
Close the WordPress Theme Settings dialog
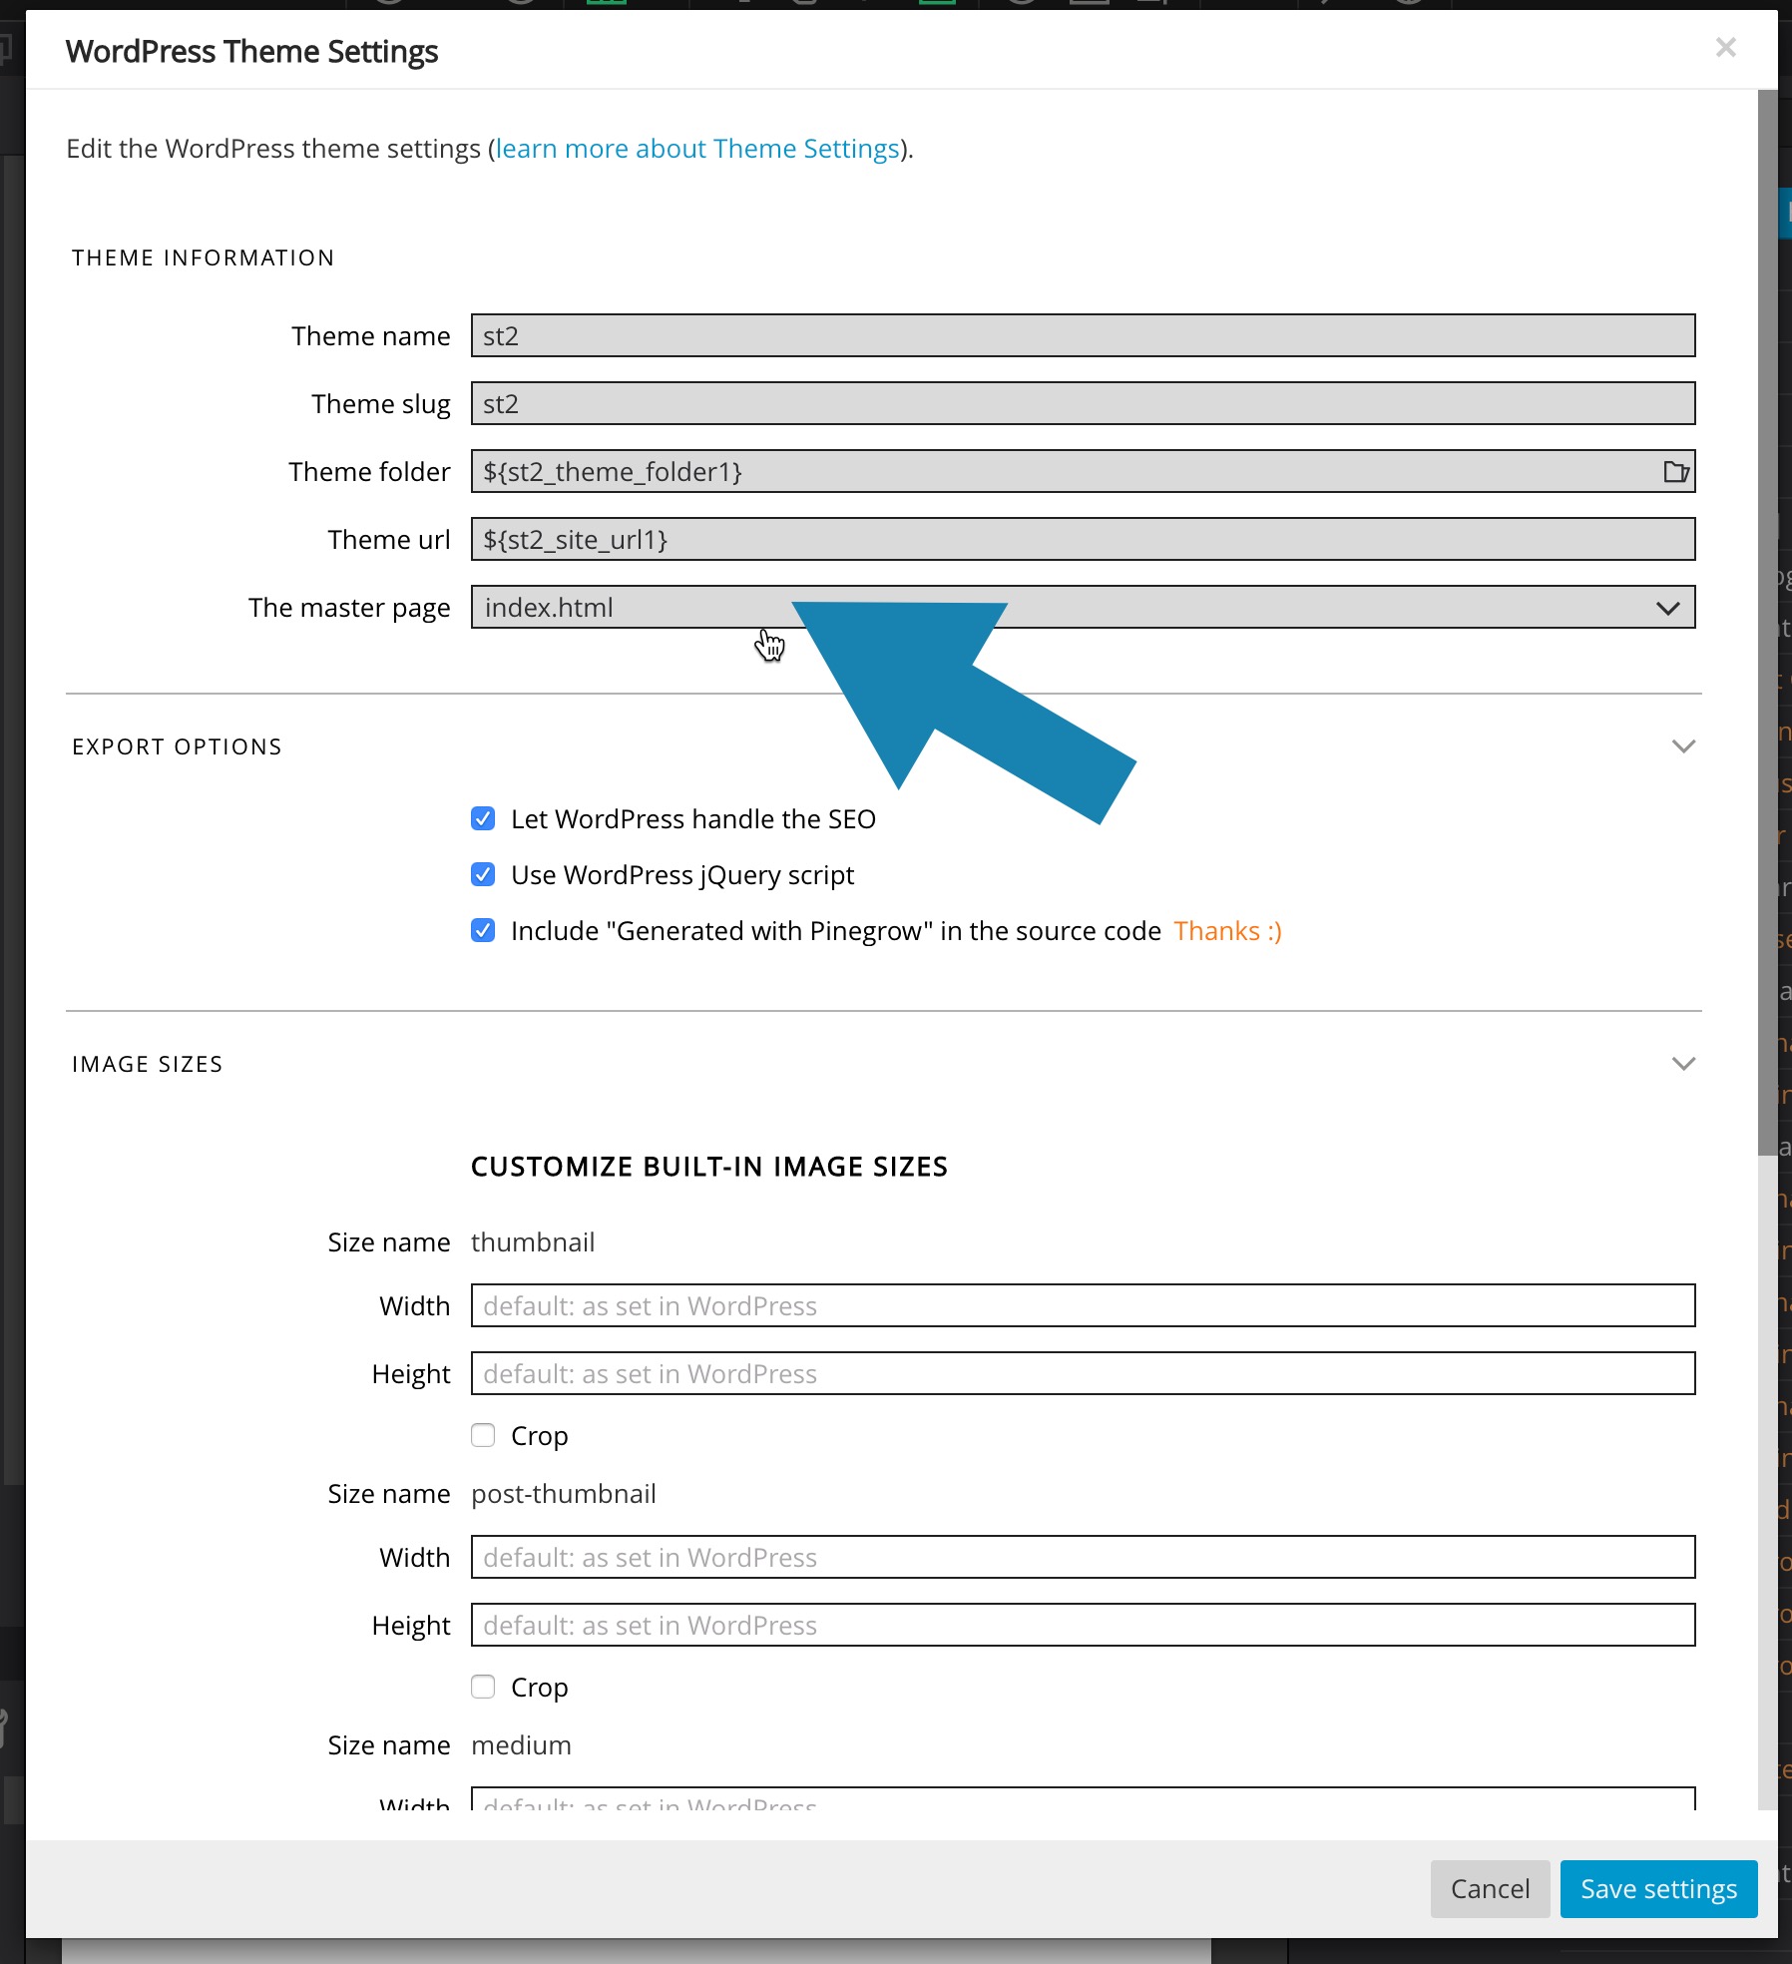(x=1726, y=47)
